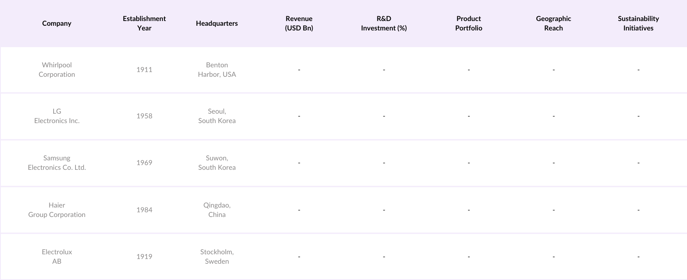This screenshot has width=687, height=280.
Task: Click the Establishment Year column header
Action: (144, 23)
